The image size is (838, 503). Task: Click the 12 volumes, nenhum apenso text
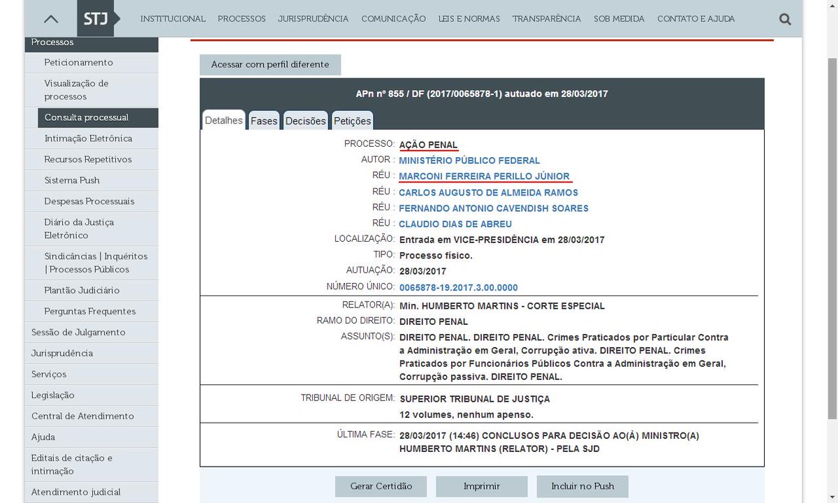click(x=466, y=414)
